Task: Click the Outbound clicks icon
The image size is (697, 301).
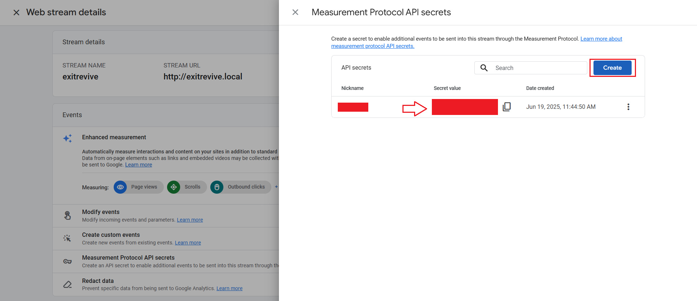Action: 217,187
